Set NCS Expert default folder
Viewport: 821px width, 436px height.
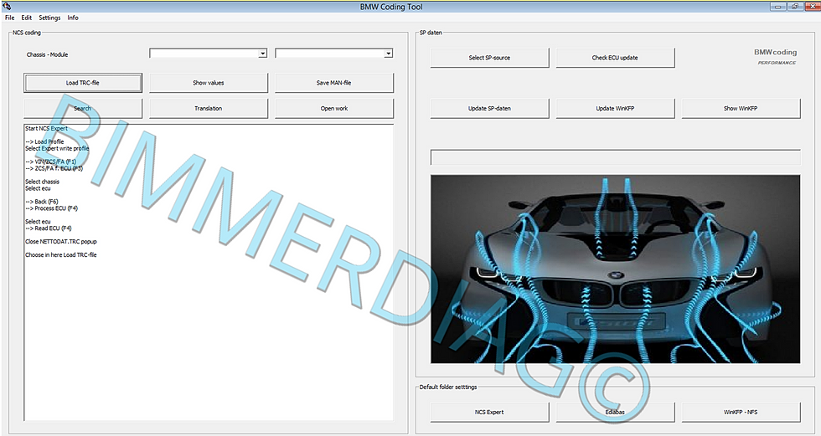(489, 412)
